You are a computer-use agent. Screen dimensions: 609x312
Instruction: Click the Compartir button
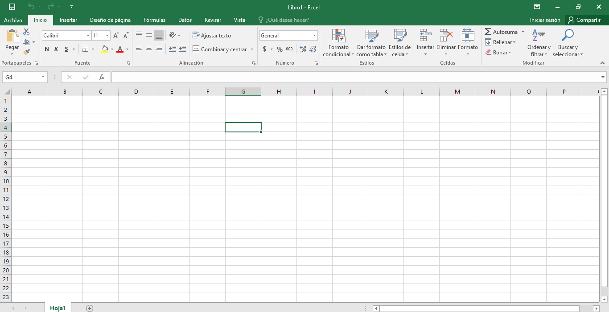click(584, 20)
